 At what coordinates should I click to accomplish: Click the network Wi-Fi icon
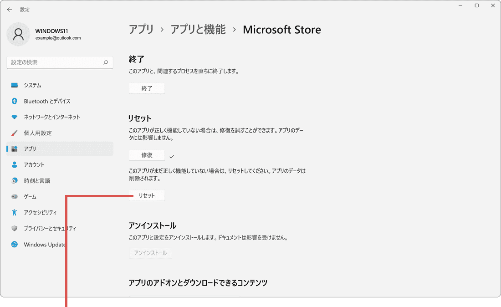tap(15, 117)
